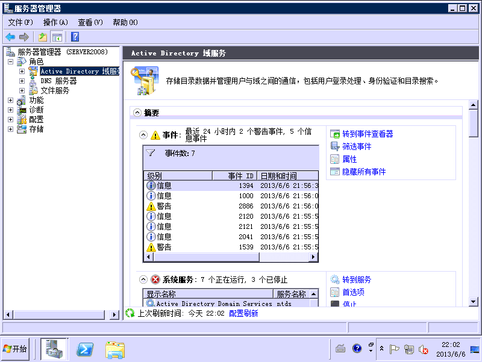Image resolution: width=482 pixels, height=362 pixels.
Task: Click the event list horizontal scrollbar right arrow
Action: (x=313, y=257)
